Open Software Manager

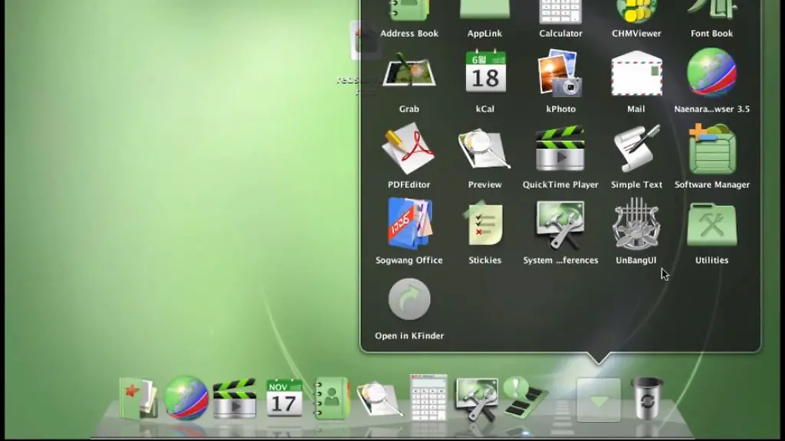[x=711, y=149]
